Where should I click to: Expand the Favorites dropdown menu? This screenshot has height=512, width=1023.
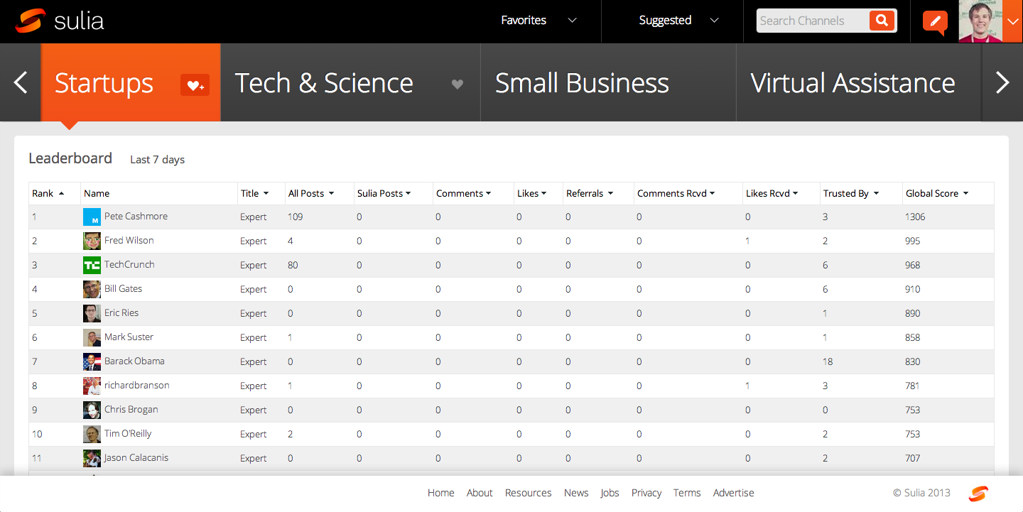538,21
